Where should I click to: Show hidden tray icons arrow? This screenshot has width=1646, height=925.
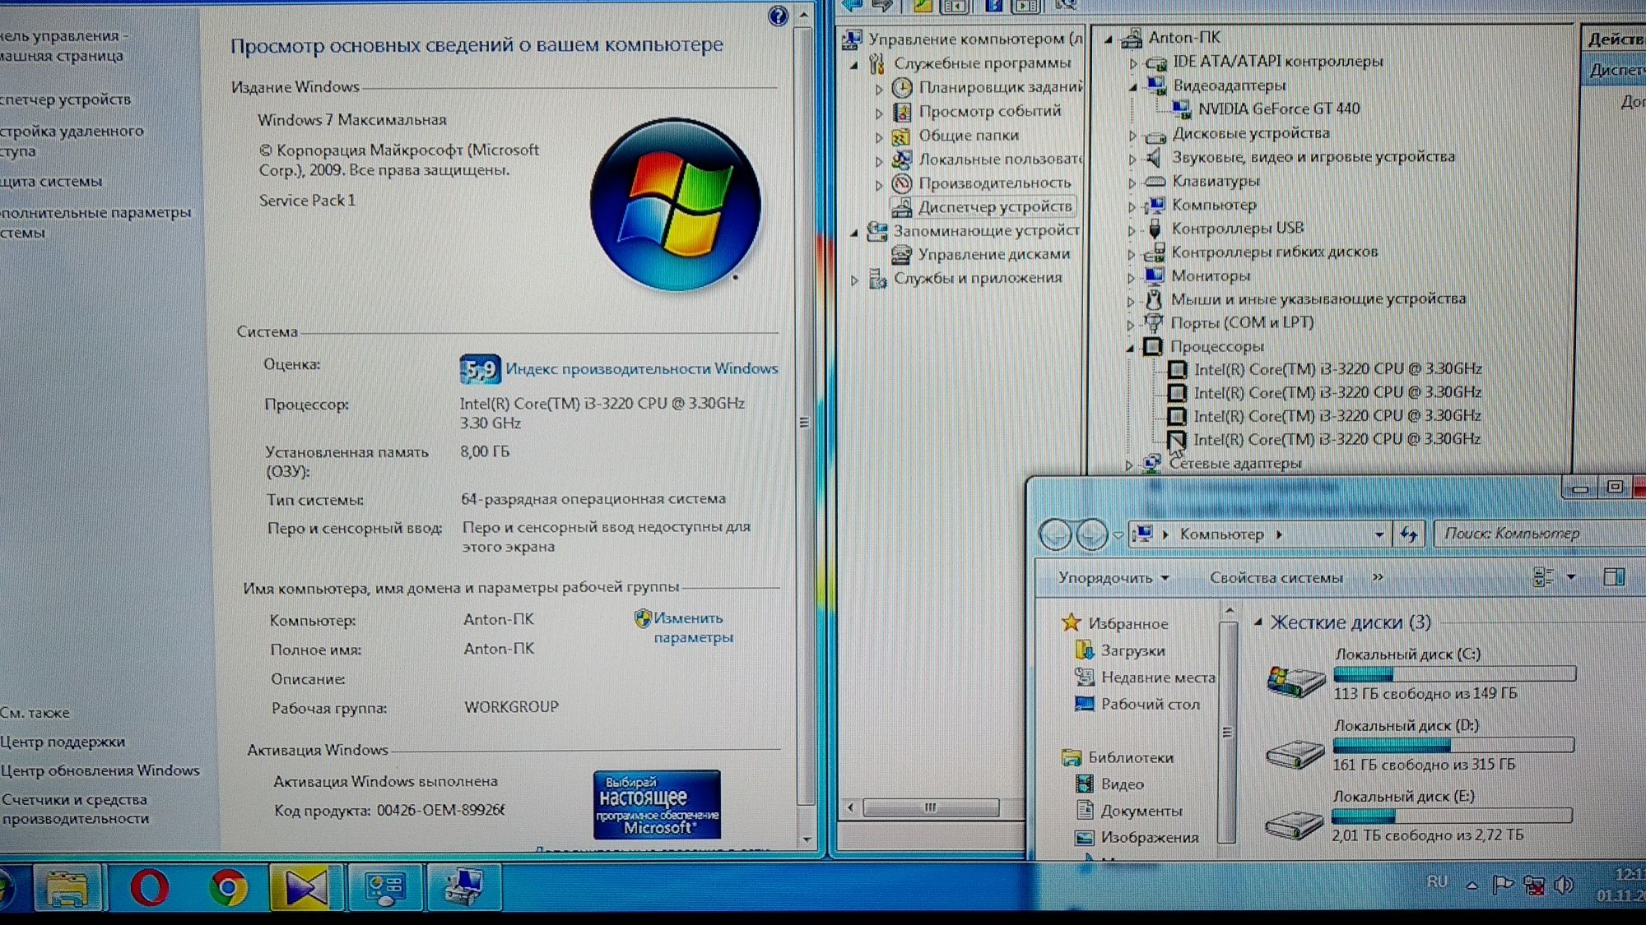1472,885
